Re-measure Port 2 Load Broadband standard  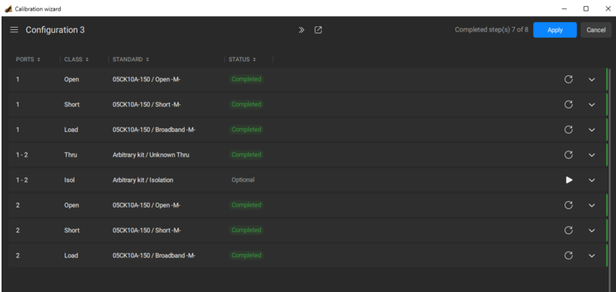pos(568,255)
